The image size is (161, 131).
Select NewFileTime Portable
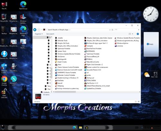93,48
